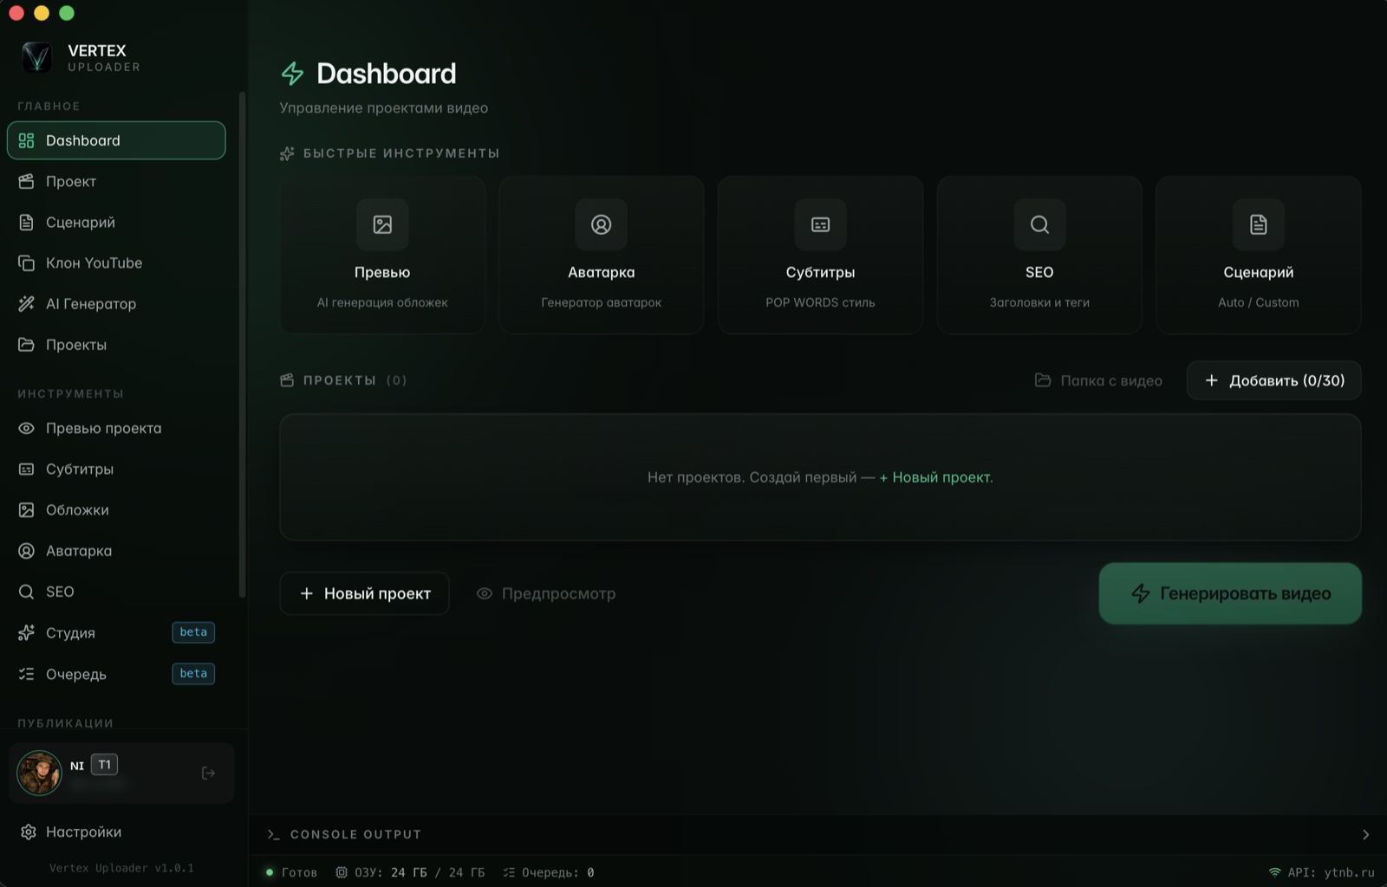Click the CONSOLE OUTPUT header label

355,834
